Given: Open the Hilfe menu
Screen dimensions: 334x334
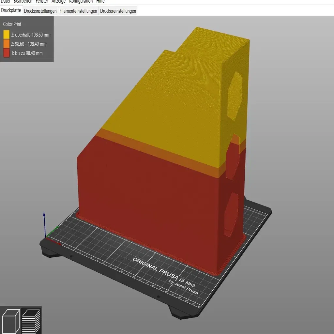Looking at the screenshot, I should point(100,1).
